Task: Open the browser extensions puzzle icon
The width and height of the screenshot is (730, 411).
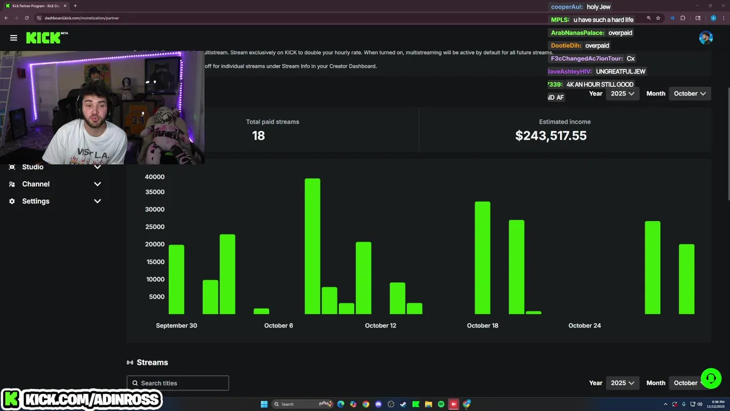Action: click(x=683, y=18)
